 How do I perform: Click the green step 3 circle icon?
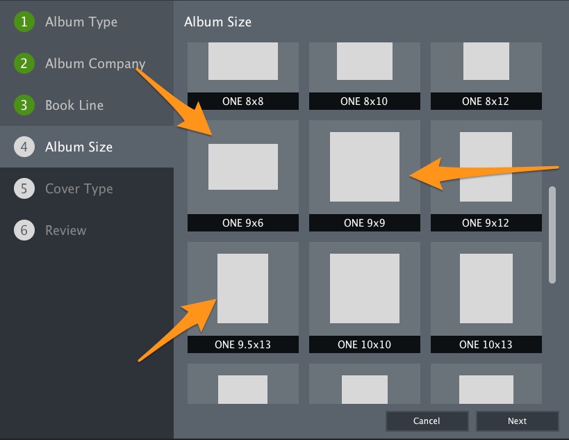point(24,105)
